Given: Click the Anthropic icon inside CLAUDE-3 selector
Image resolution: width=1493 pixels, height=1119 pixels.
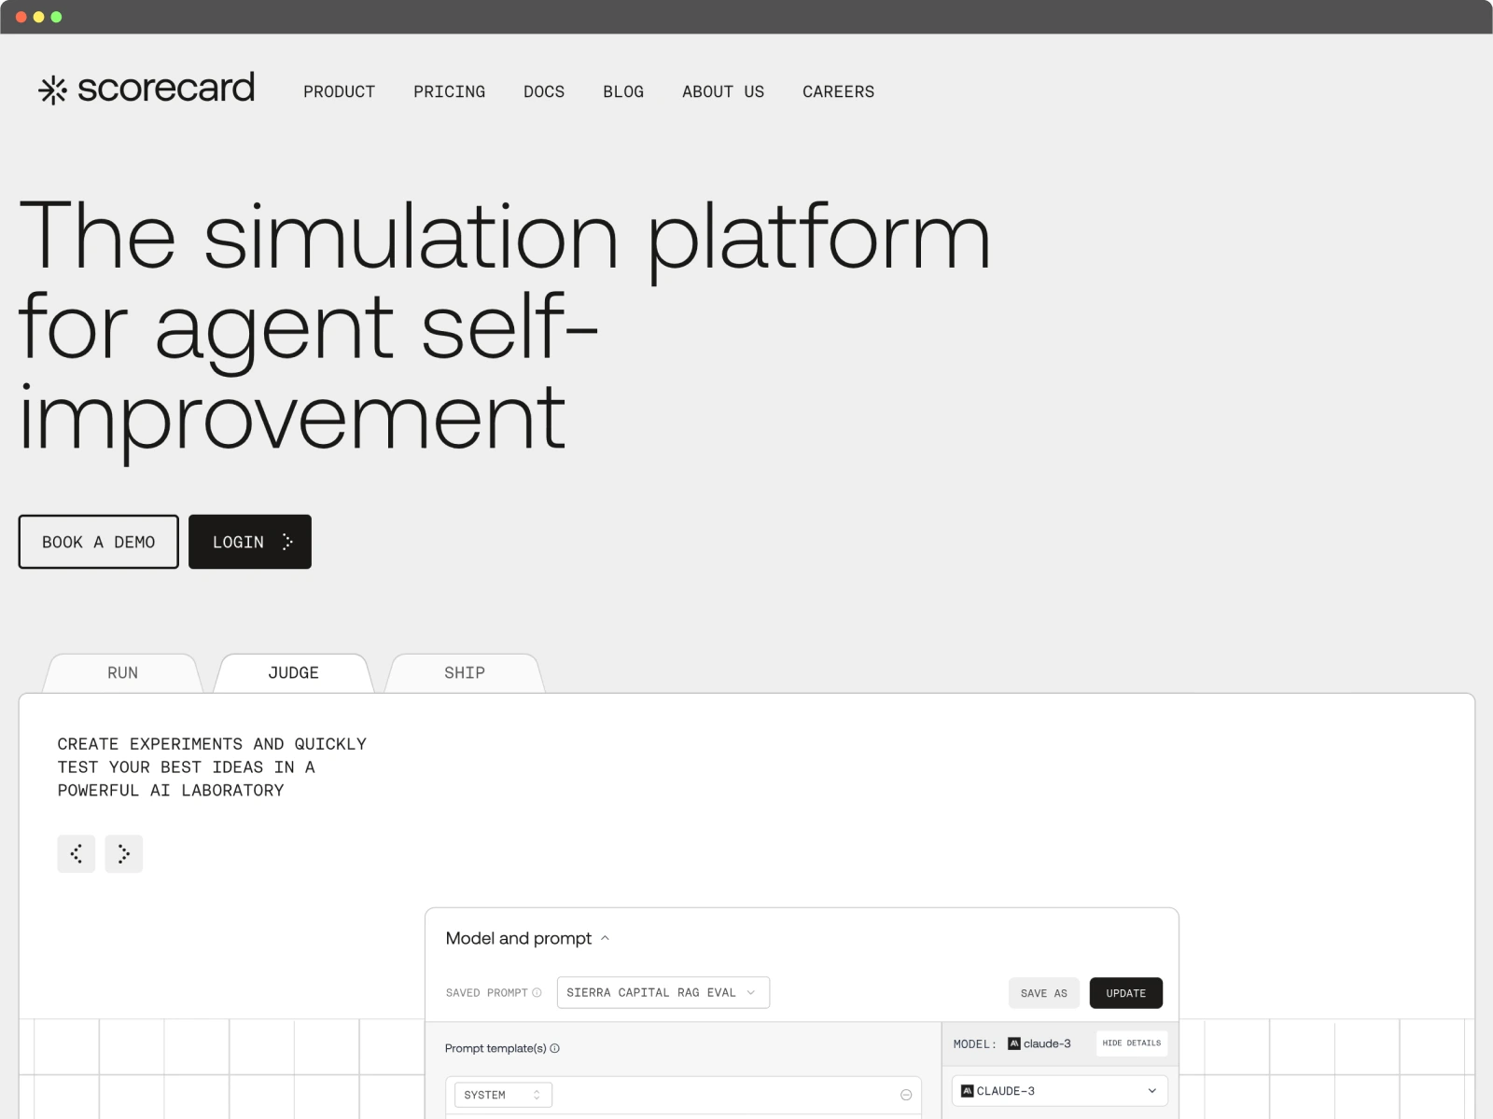Looking at the screenshot, I should click(x=968, y=1090).
